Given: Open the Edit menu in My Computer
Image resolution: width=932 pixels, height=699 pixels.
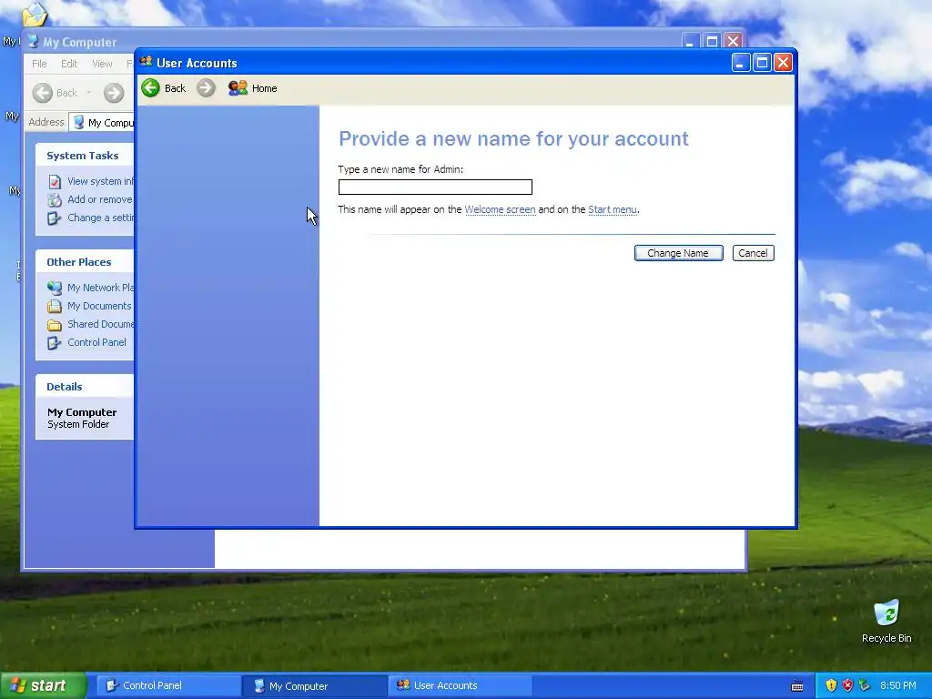Looking at the screenshot, I should point(69,64).
